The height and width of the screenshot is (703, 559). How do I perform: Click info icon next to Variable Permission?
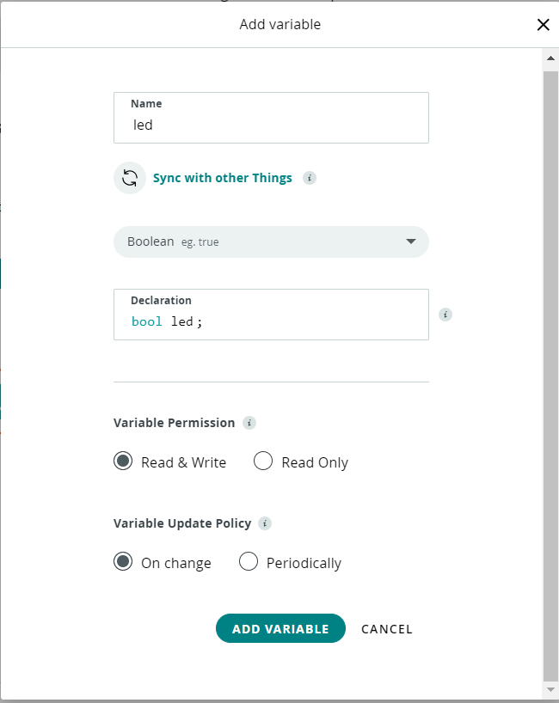(x=249, y=423)
